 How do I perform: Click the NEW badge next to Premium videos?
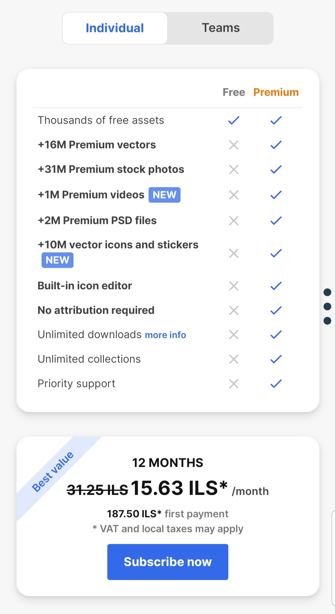[x=164, y=195]
